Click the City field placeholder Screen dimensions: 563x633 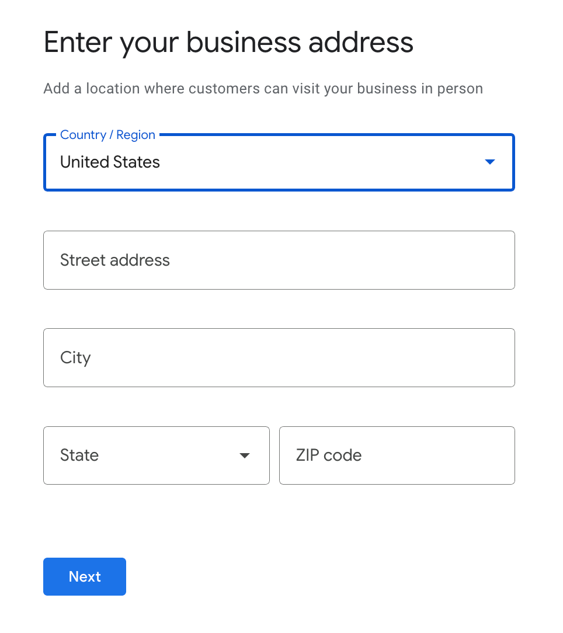pos(75,357)
